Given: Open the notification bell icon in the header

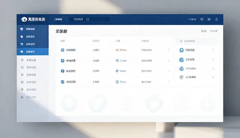Looking at the screenshot, I should tap(202, 19).
